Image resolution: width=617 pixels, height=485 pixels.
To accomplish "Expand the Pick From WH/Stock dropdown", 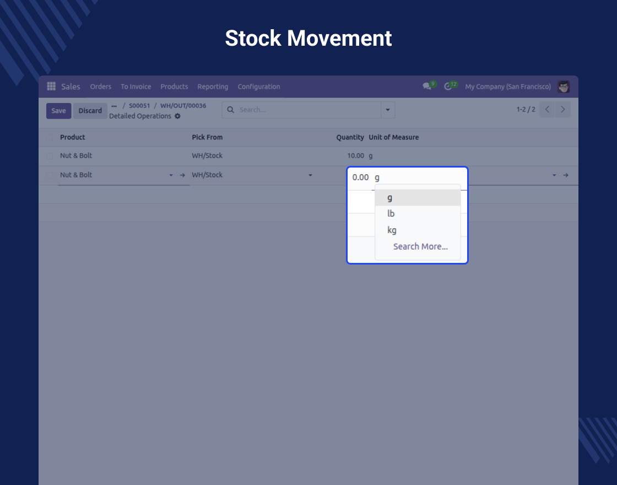I will click(310, 175).
